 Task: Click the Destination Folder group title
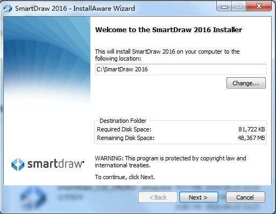click(x=123, y=121)
